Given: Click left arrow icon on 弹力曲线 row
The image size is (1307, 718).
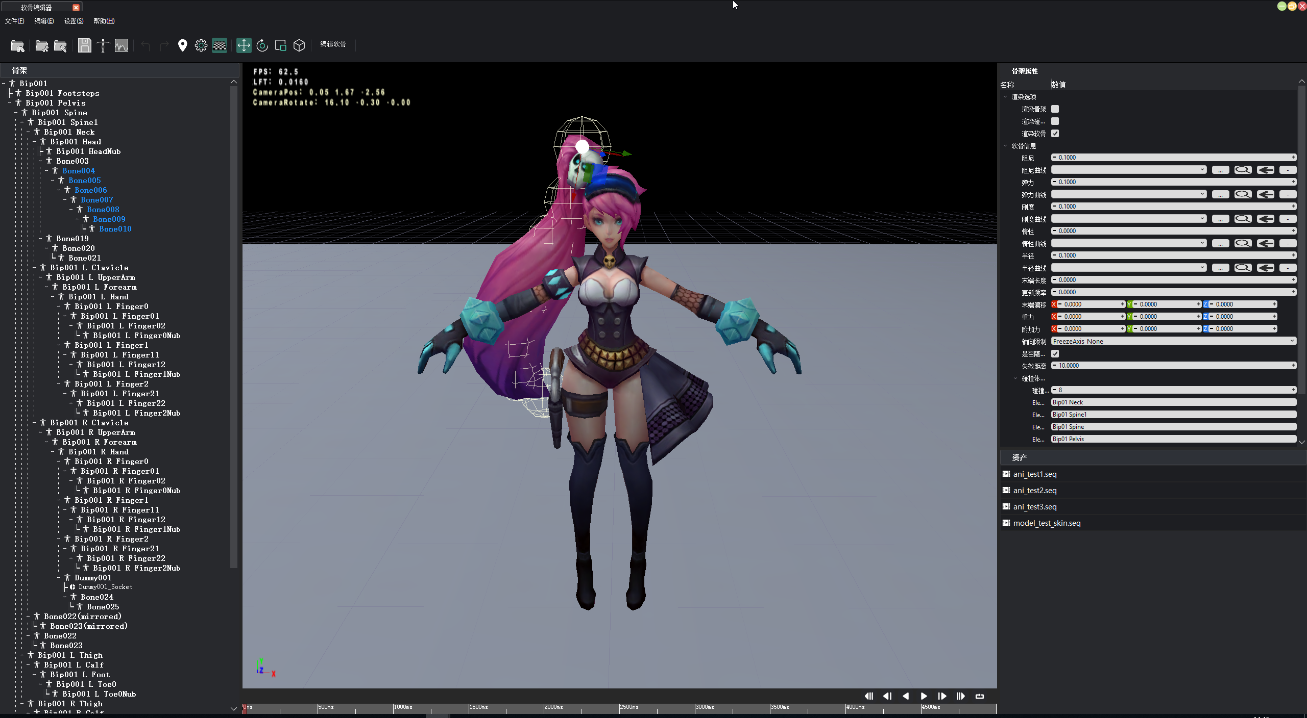Looking at the screenshot, I should tap(1265, 194).
